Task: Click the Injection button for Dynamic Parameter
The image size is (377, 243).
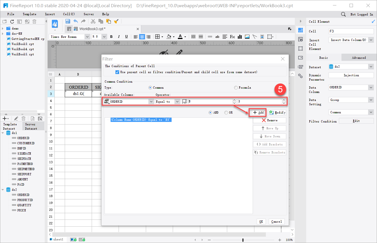Action: coord(351,75)
